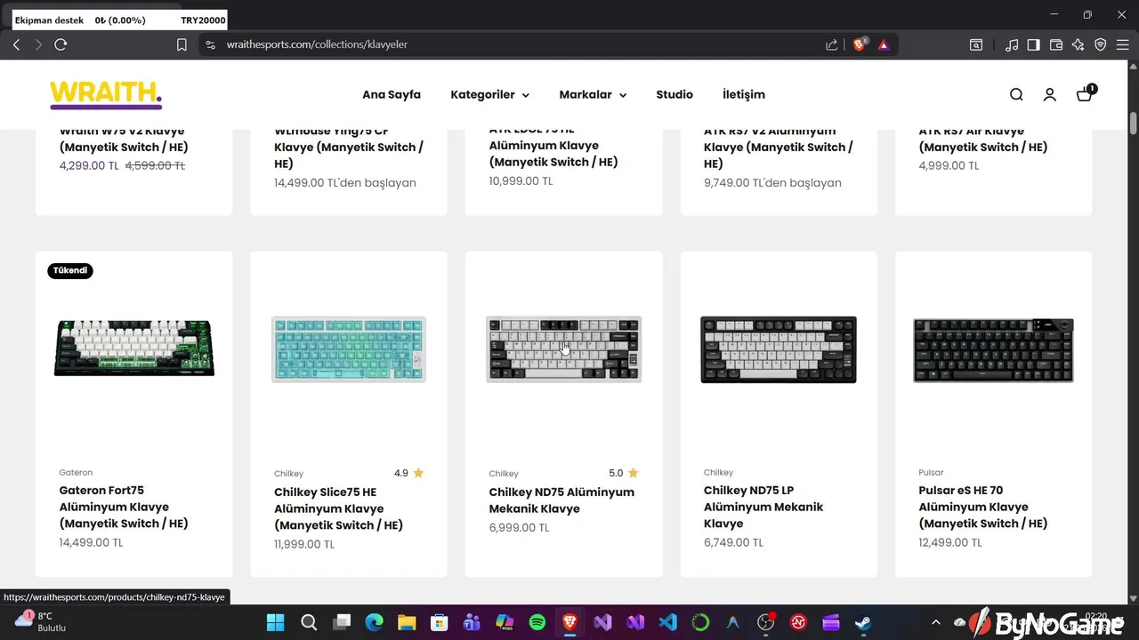Reload the page with the refresh icon

click(x=61, y=44)
